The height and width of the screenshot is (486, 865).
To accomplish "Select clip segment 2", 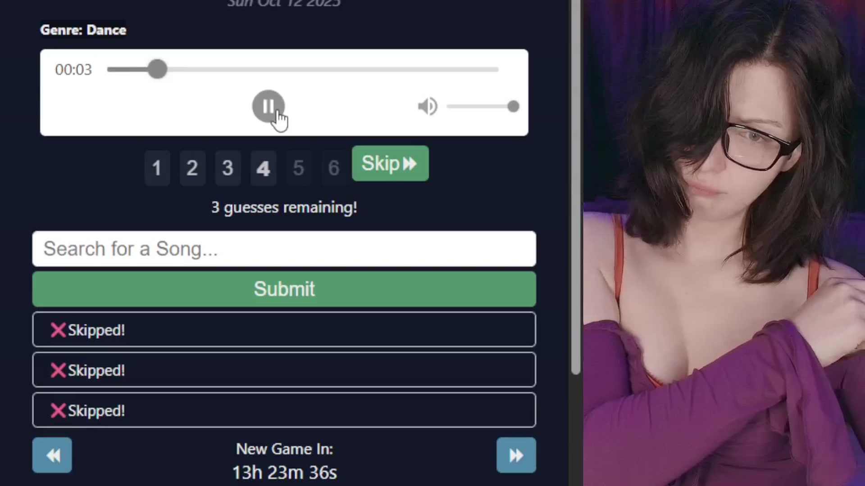I will (192, 168).
